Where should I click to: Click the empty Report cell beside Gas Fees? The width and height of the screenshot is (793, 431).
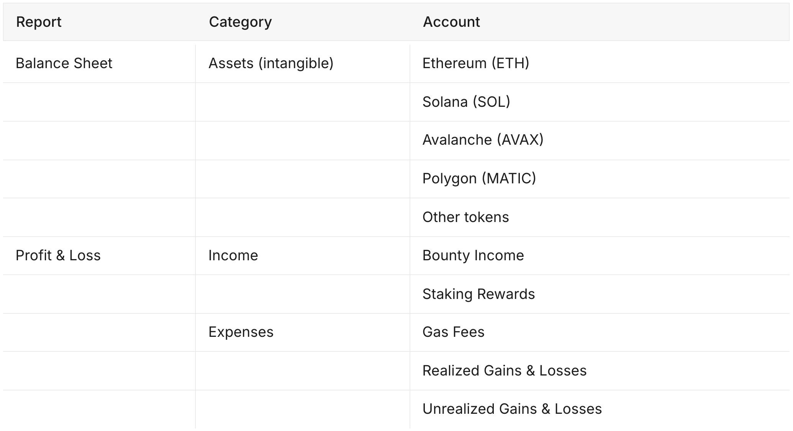click(99, 332)
